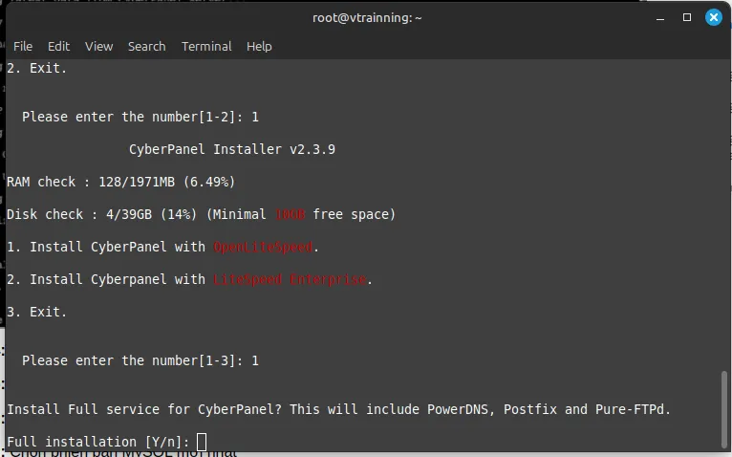Minimize the terminal window

click(659, 17)
